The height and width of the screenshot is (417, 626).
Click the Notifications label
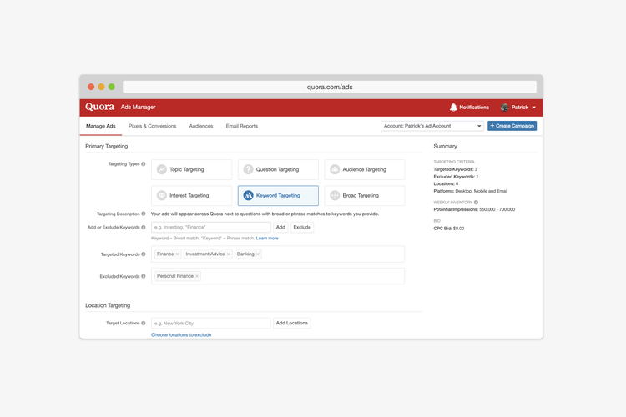tap(474, 108)
